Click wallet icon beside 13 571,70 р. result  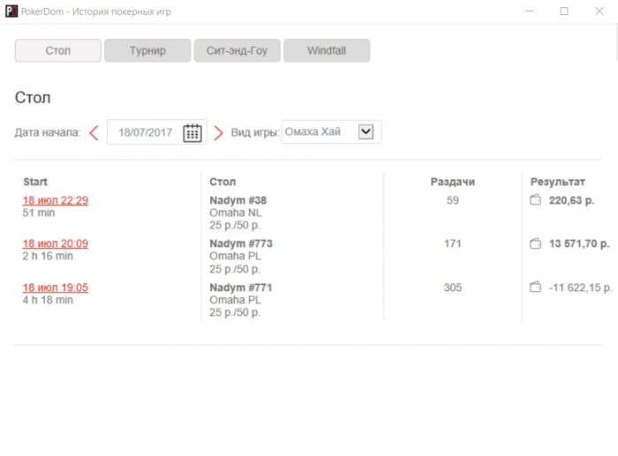[x=535, y=243]
